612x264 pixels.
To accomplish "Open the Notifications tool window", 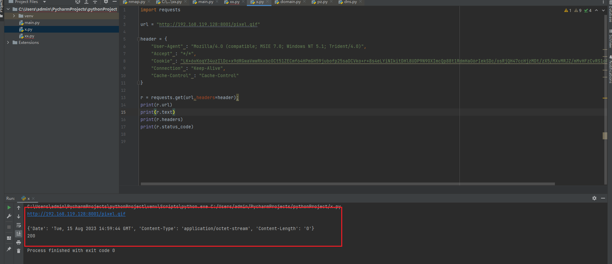I will (x=610, y=69).
